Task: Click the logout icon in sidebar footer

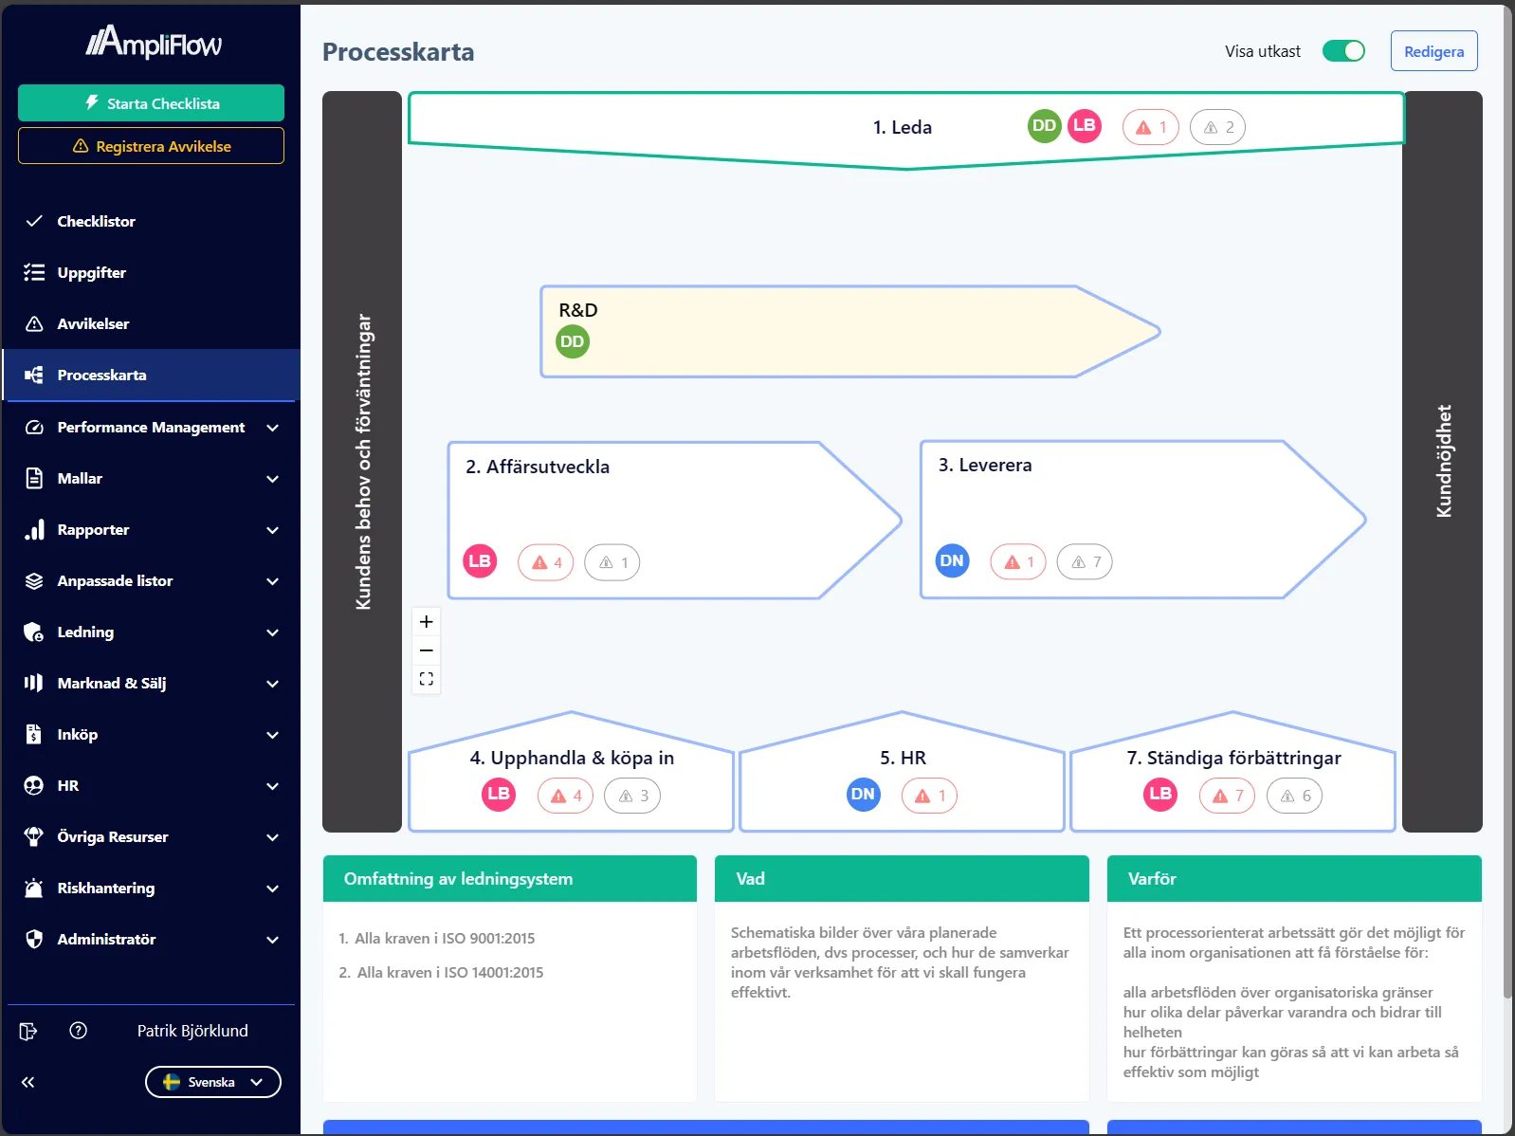Action: (28, 1031)
